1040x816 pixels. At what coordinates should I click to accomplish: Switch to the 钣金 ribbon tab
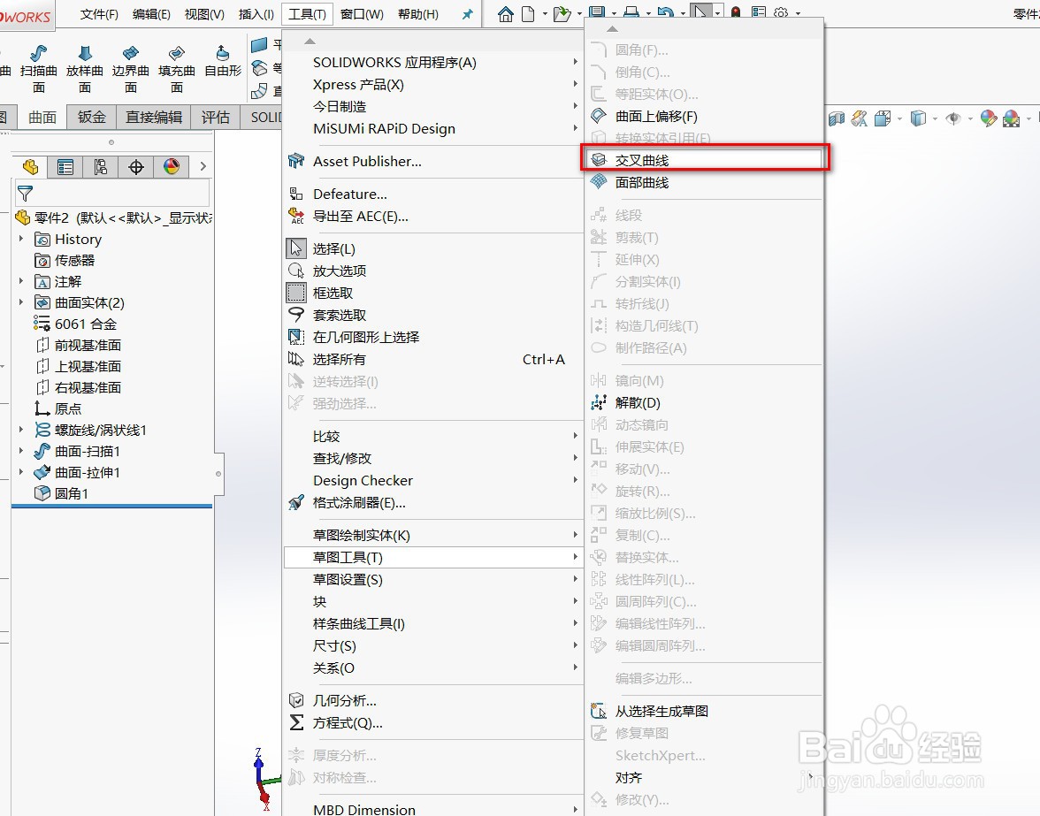(92, 118)
